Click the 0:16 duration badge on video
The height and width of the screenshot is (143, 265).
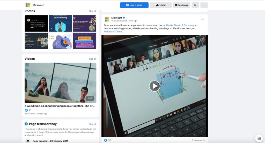pyautogui.click(x=90, y=98)
